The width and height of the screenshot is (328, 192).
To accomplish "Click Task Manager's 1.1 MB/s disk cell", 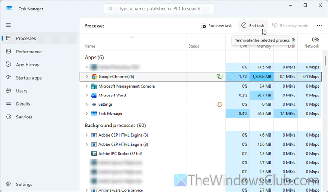I will (285, 114).
